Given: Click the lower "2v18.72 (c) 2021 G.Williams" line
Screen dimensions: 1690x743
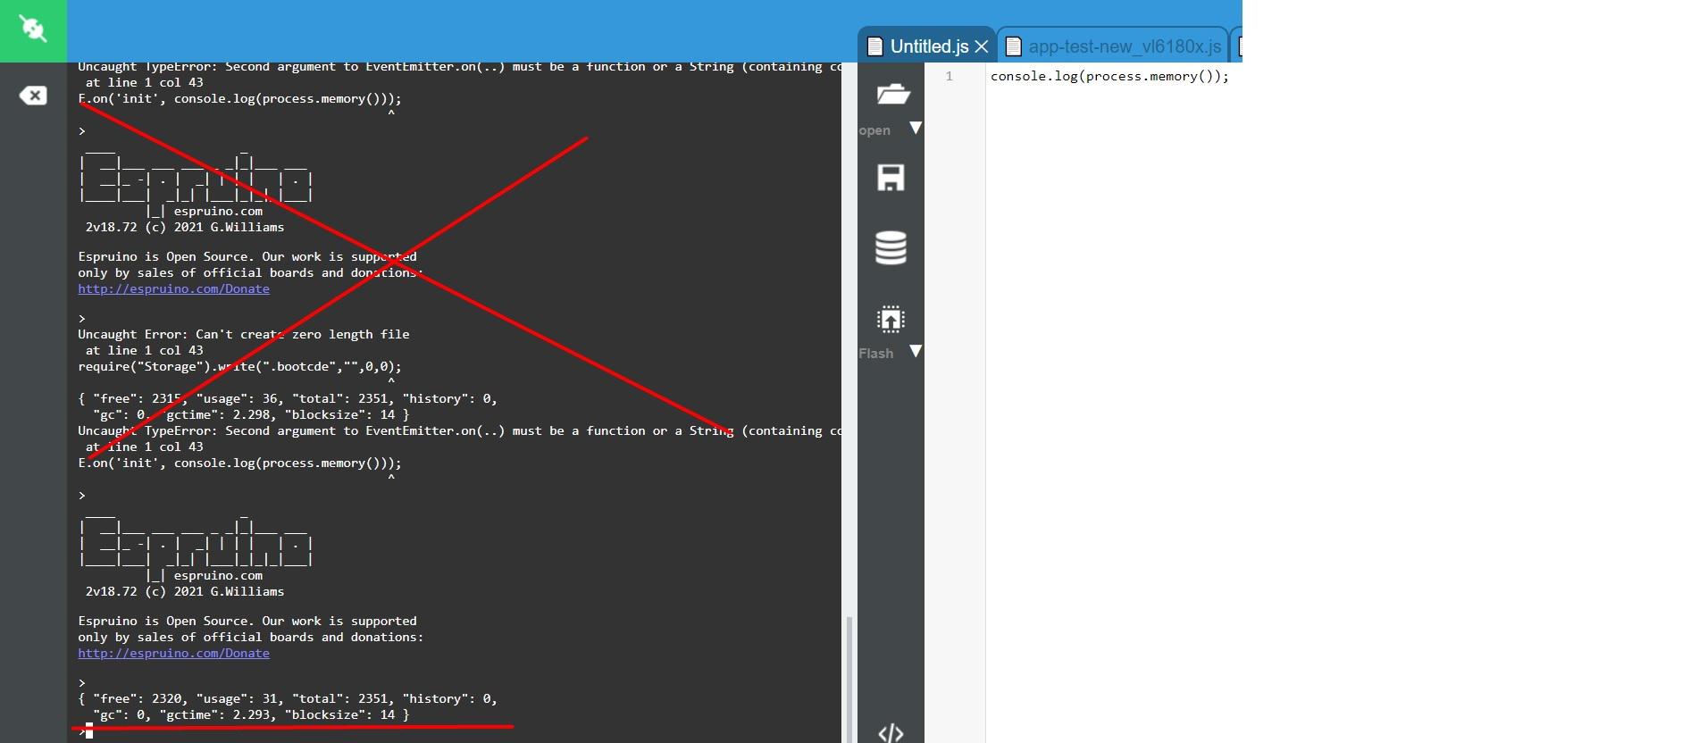Looking at the screenshot, I should [x=185, y=591].
